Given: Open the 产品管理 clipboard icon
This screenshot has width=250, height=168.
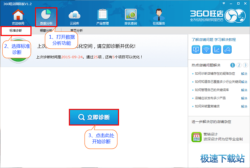Looking at the screenshot, I should [102, 15].
